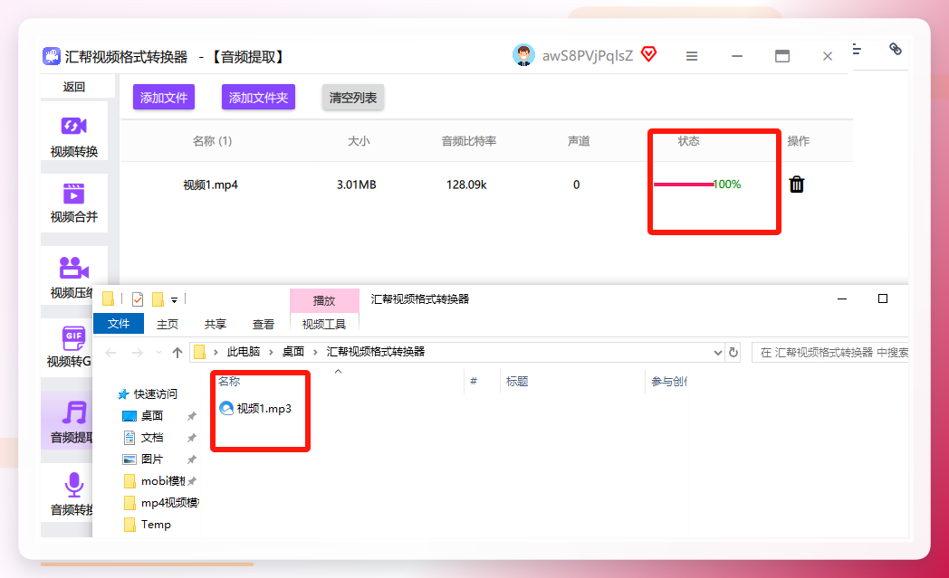Expand chevron after 此电脑 in address path
The width and height of the screenshot is (949, 578).
click(x=271, y=352)
